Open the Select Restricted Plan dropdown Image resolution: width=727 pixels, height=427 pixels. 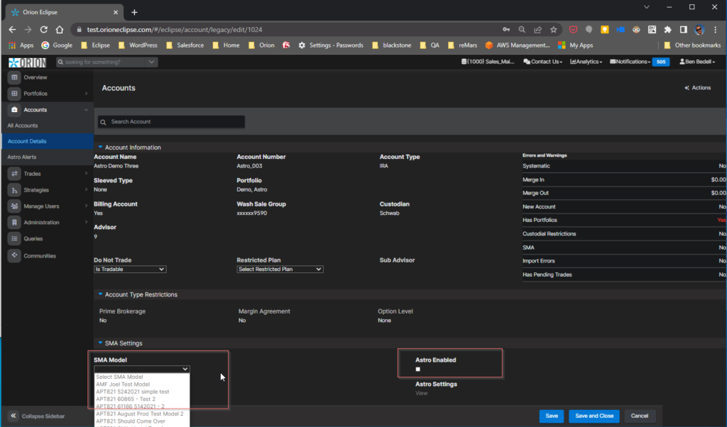(280, 269)
